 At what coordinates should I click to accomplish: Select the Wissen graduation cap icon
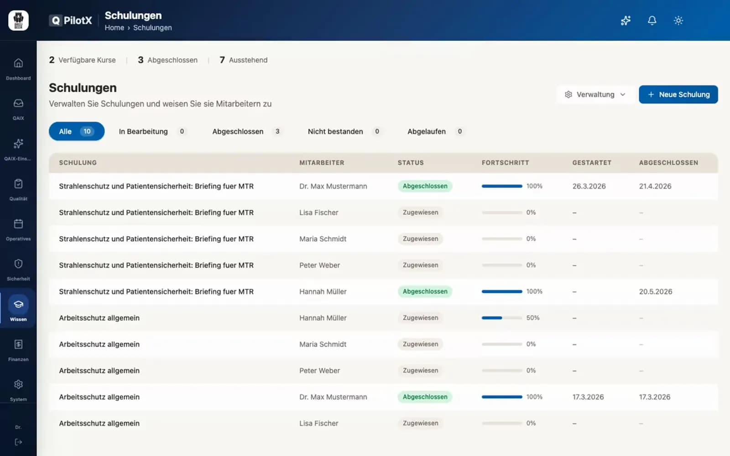[18, 304]
